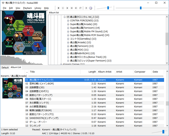Screen dimensions: 169x136
Task: Select track 12 ゲーム・オーバー
Action: coord(95,122)
